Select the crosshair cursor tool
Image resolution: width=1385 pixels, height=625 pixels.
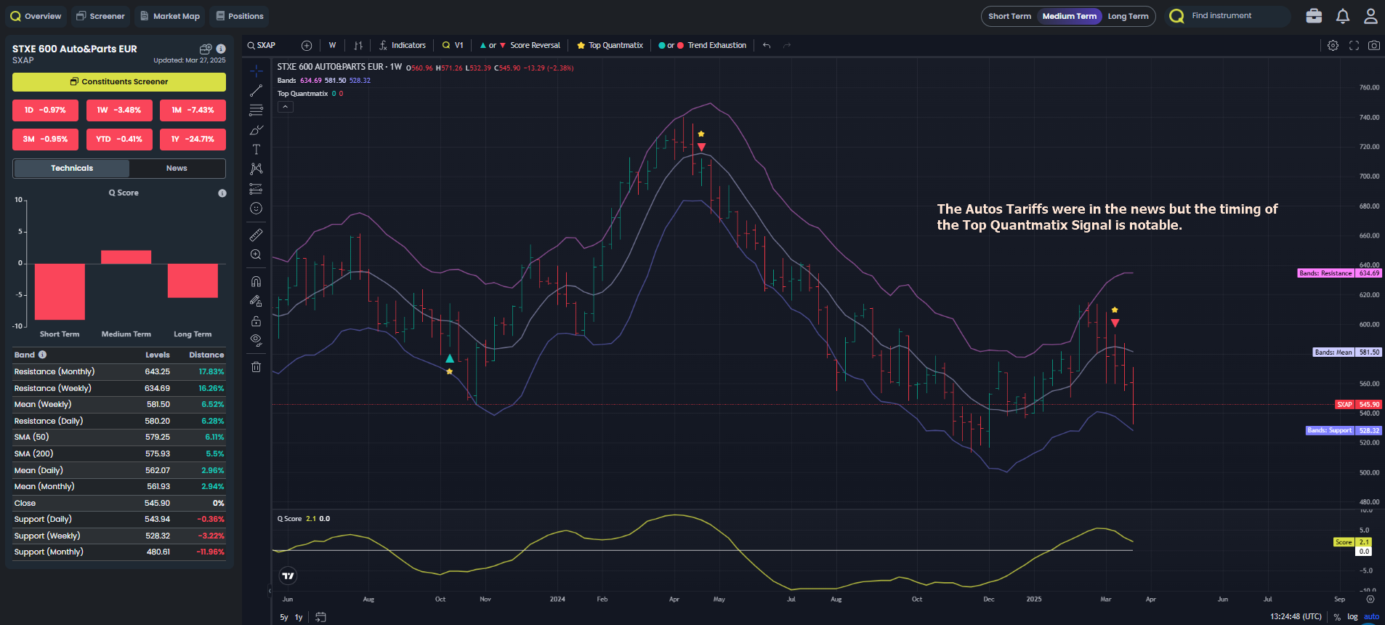(257, 71)
